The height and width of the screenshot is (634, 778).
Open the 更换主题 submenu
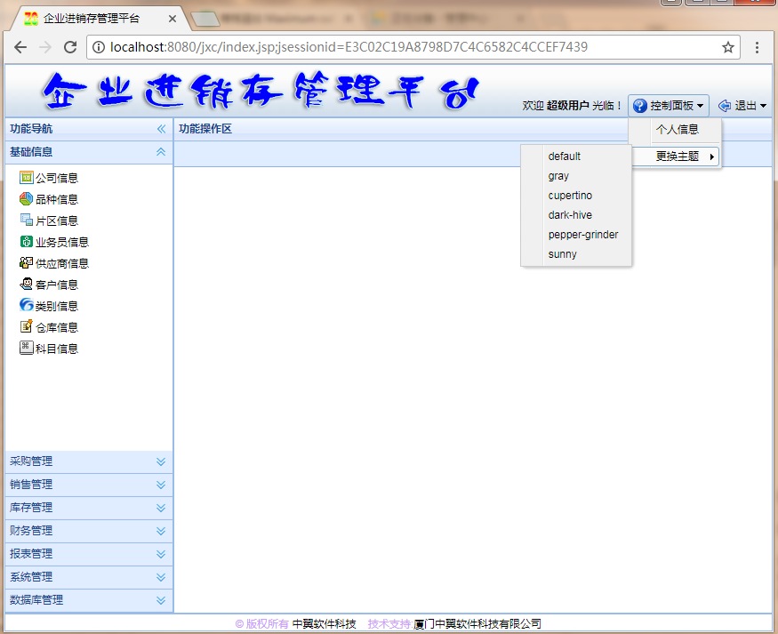676,156
